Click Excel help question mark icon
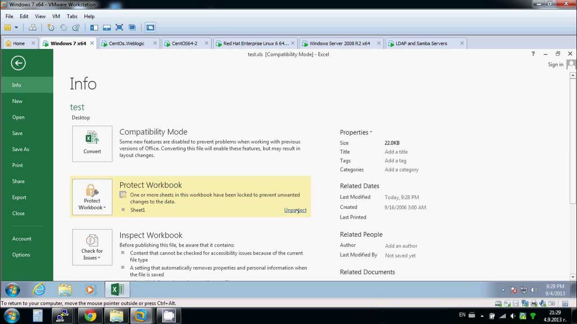577x324 pixels. [x=533, y=54]
